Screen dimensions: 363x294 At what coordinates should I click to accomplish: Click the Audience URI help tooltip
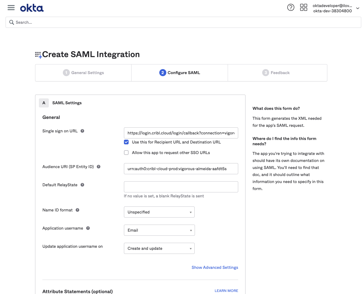(98, 166)
